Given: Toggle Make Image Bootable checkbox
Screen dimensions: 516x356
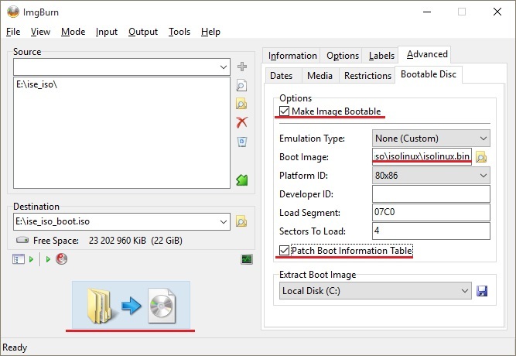Looking at the screenshot, I should pos(285,111).
